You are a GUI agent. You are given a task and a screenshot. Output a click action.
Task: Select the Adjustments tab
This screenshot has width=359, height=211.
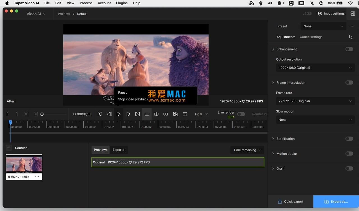[x=286, y=37]
